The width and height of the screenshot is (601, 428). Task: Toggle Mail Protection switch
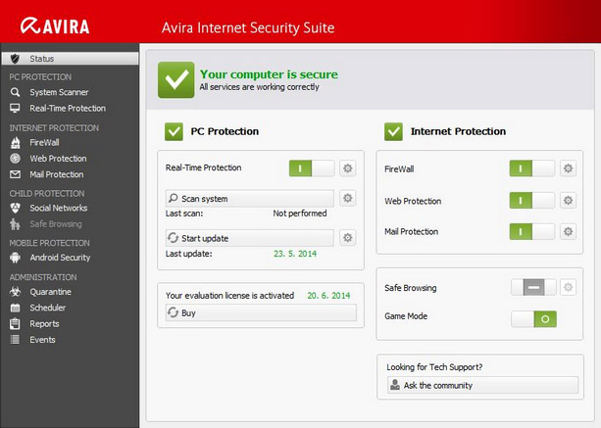pos(532,232)
